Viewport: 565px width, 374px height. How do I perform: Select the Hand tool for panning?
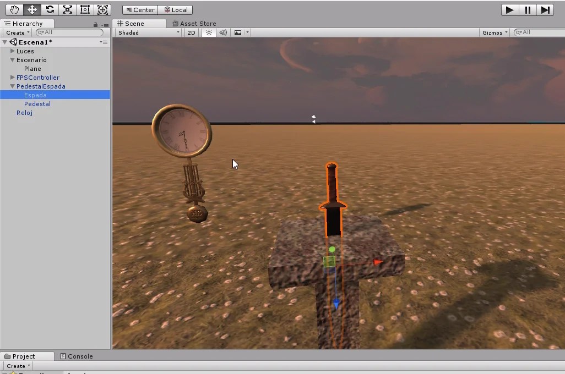tap(14, 9)
